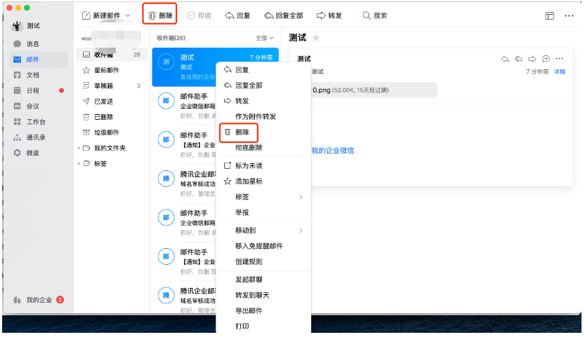The width and height of the screenshot is (585, 337).
Task: Open the more options ellipsis in email header
Action: 560,59
